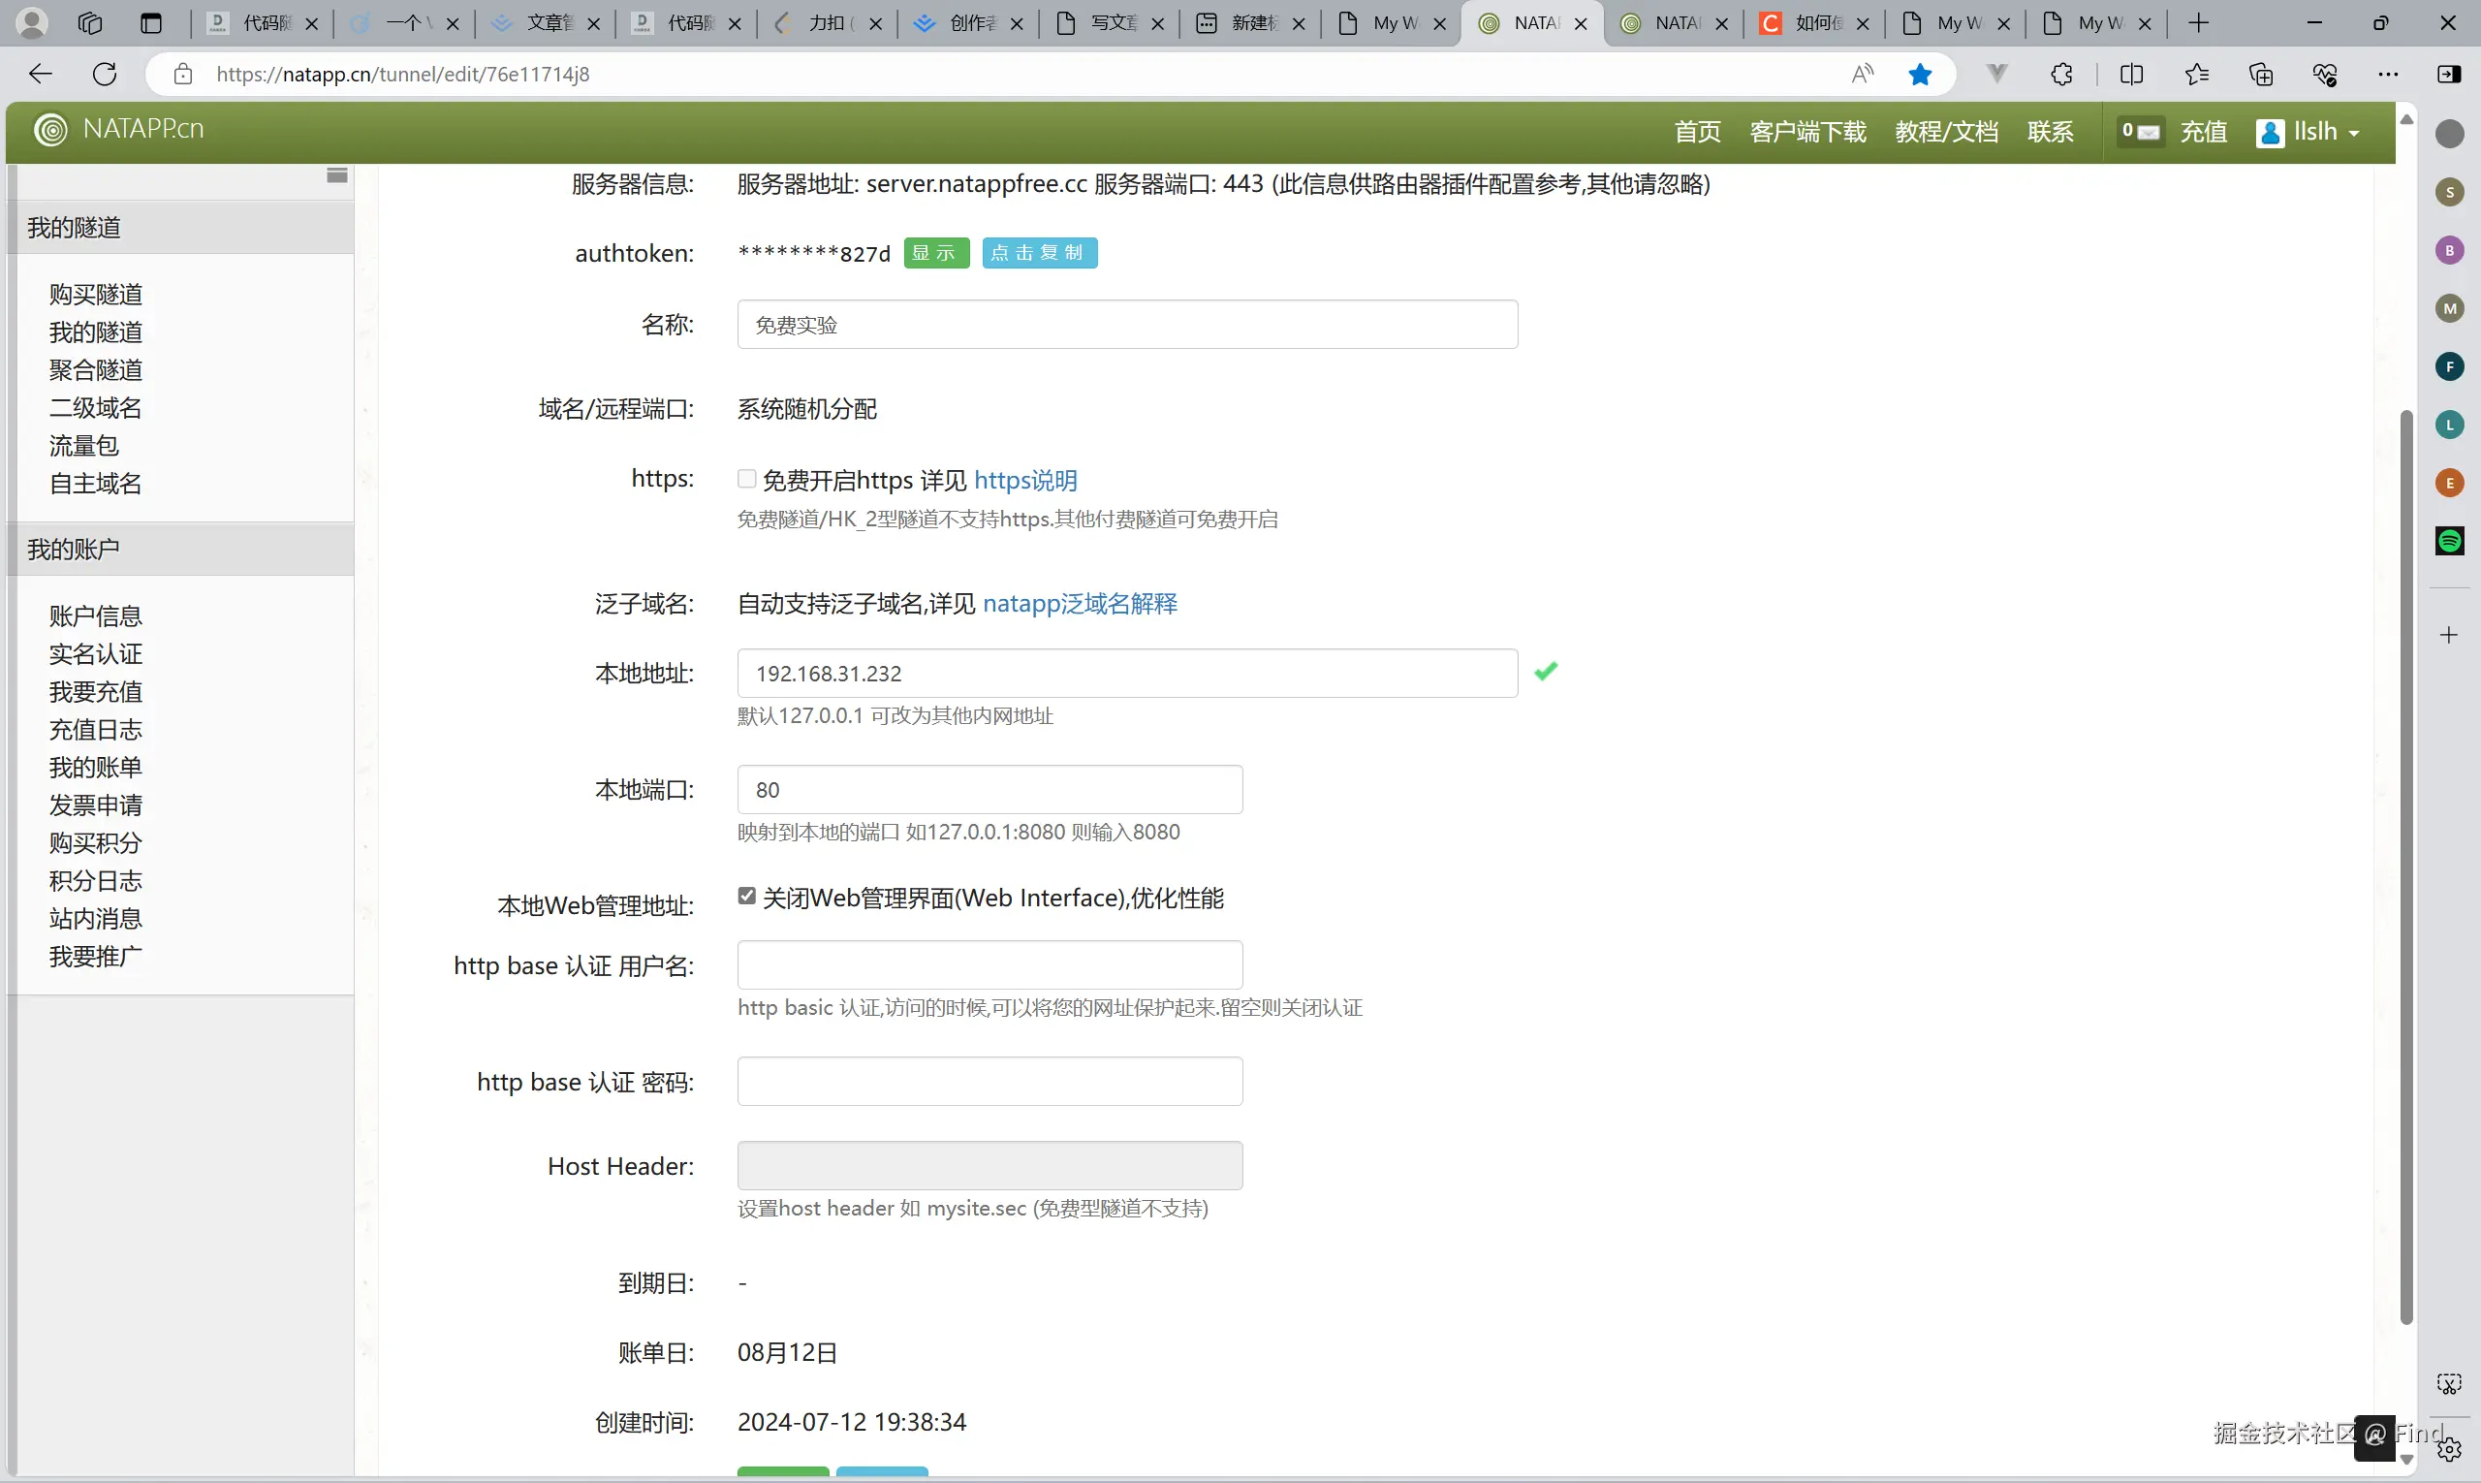Click the message envelope counter icon
2481x1483 pixels.
(2140, 131)
